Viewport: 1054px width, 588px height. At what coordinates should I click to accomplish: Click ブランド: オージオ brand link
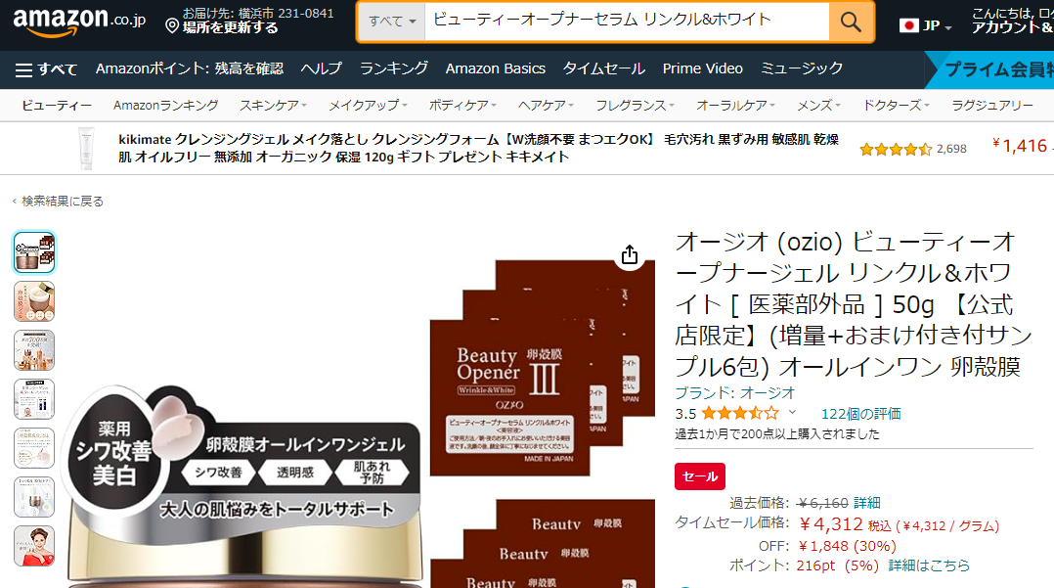(x=734, y=393)
